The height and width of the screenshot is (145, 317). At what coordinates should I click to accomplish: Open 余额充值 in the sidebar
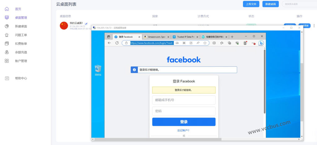coord(21,52)
